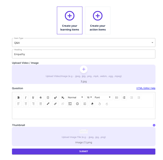163x160 pixels.
Task: Toggle subscript text
Action: click(63, 98)
